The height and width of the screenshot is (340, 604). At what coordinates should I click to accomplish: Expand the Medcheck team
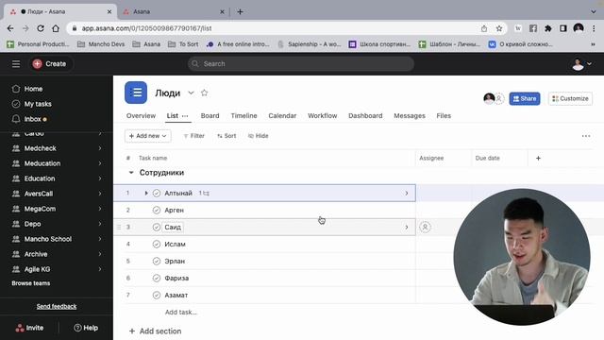[100, 148]
